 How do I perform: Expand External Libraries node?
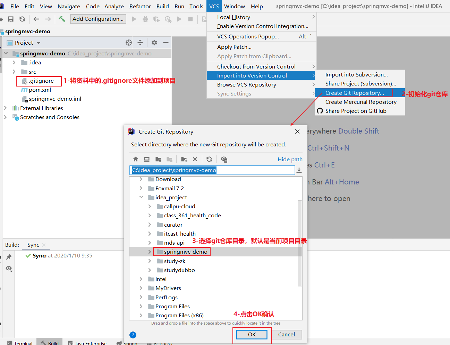(x=5, y=108)
